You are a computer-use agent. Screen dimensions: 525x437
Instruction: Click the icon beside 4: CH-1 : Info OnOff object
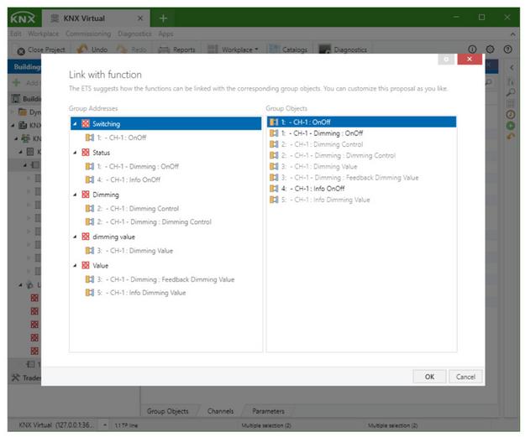coord(274,189)
